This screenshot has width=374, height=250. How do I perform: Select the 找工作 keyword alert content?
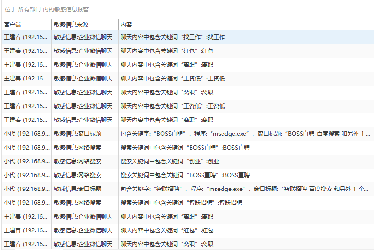172,37
